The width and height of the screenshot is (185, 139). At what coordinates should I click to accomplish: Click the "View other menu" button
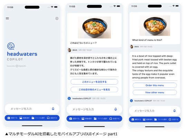point(155,93)
